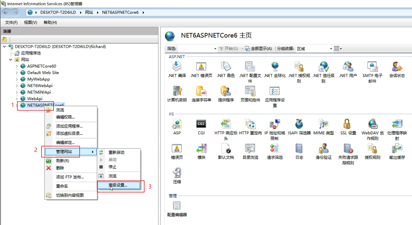
Task: Open the 提供程序 feature icon
Action: point(226,91)
